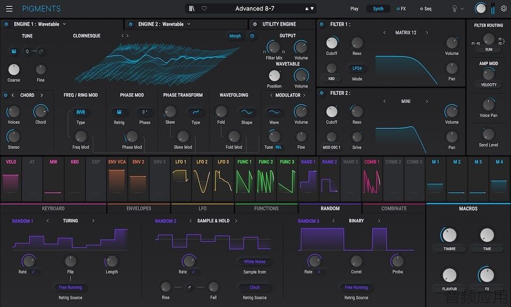This screenshot has width=511, height=307.
Task: Open the Combinate modulation tab
Action: click(x=394, y=209)
